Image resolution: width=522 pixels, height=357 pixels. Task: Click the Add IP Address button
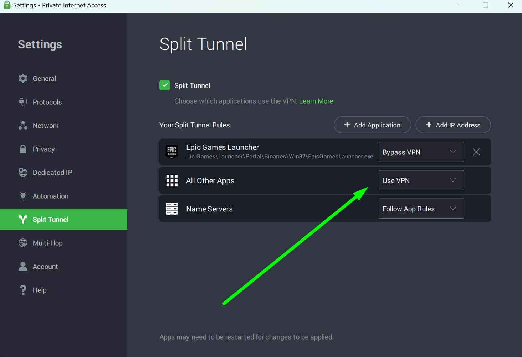click(453, 125)
